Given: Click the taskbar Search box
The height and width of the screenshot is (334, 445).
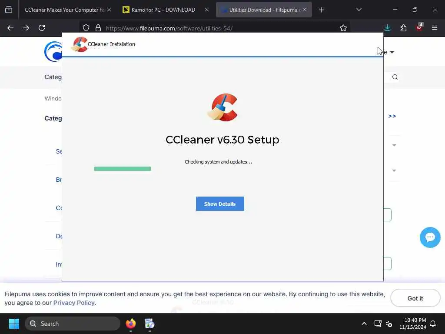Looking at the screenshot, I should 73,324.
